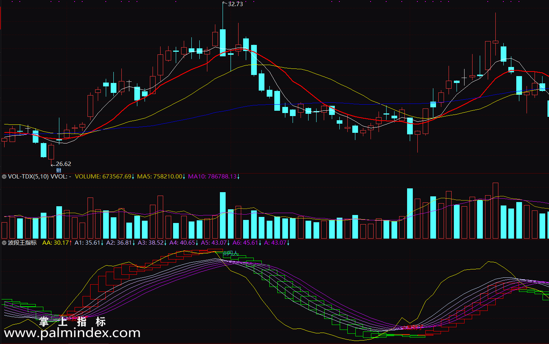The height and width of the screenshot is (344, 549).
Task: Select the 波段王指标 indicator name
Action: pos(22,243)
